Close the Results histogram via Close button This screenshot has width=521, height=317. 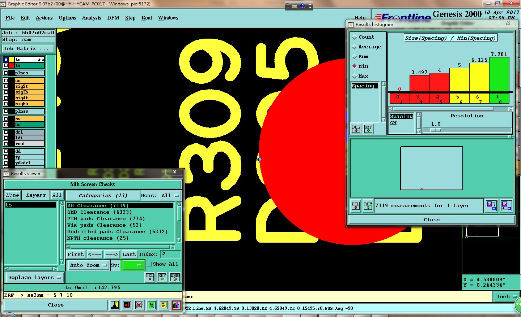click(432, 220)
